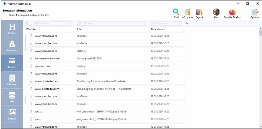Open the Sessions section
The image size is (262, 129).
click(12, 63)
